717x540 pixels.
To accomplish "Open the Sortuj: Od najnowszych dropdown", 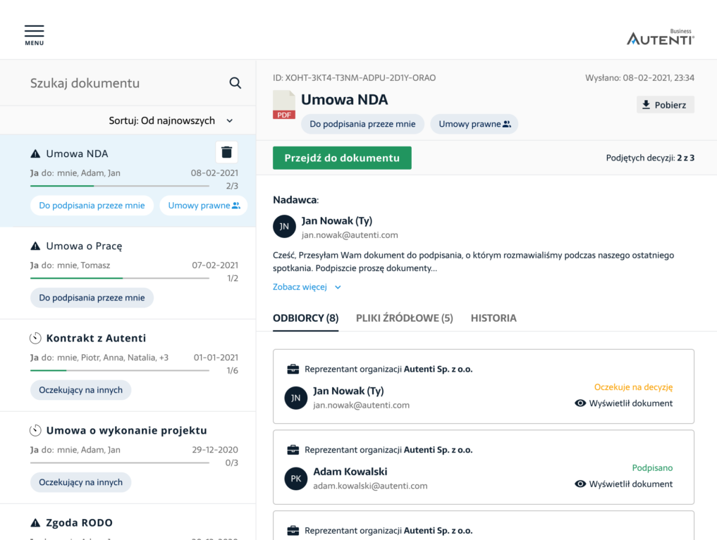I will pyautogui.click(x=171, y=120).
